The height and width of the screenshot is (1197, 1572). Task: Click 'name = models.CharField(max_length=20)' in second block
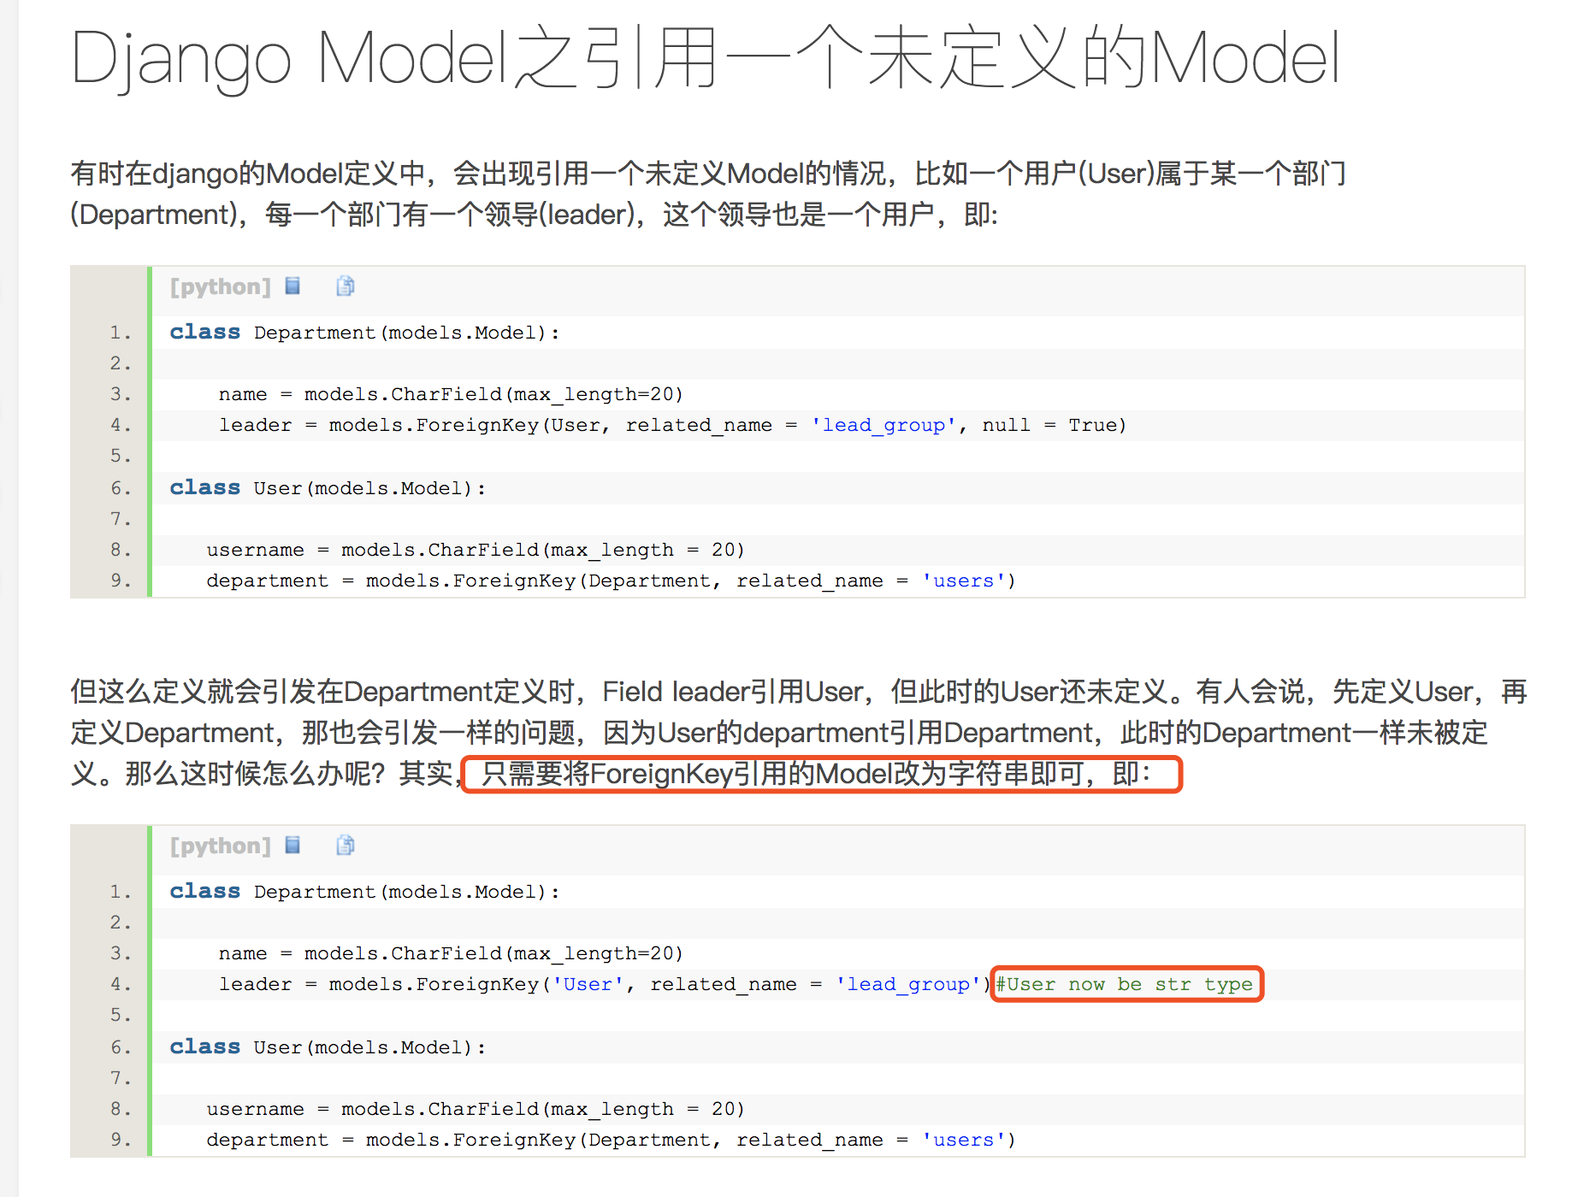pyautogui.click(x=451, y=953)
